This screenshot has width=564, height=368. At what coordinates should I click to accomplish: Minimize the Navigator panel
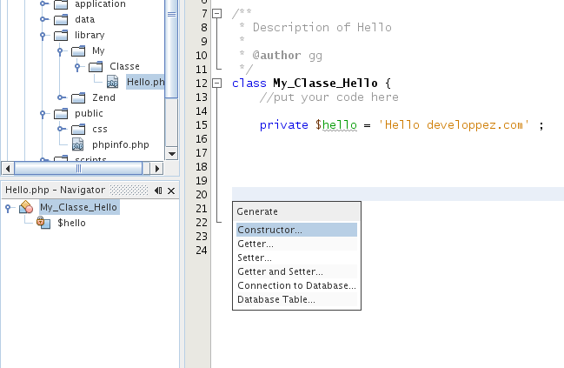click(x=158, y=191)
